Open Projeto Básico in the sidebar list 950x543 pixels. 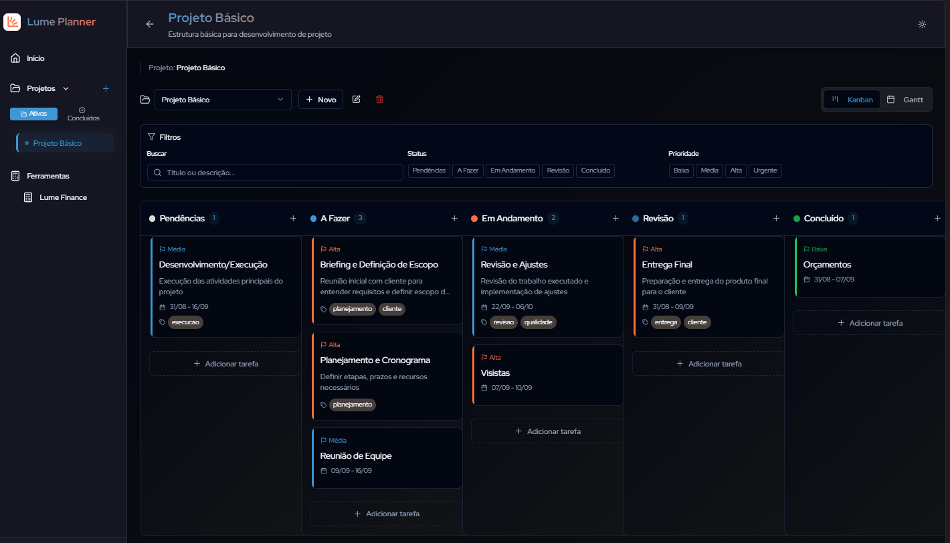click(65, 143)
